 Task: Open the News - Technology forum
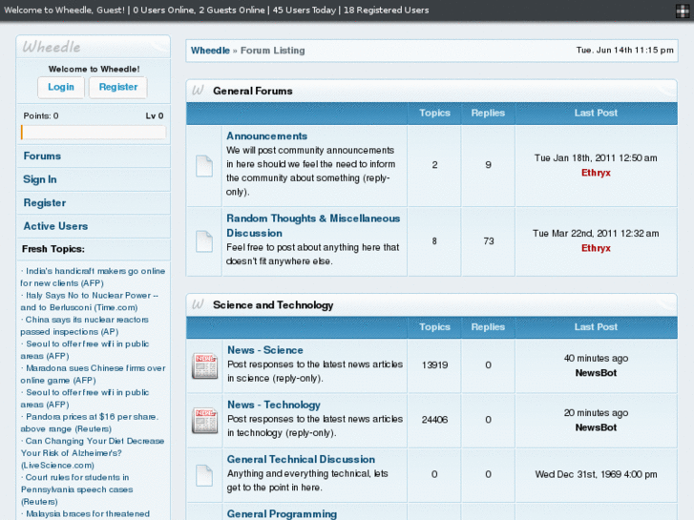click(x=274, y=405)
